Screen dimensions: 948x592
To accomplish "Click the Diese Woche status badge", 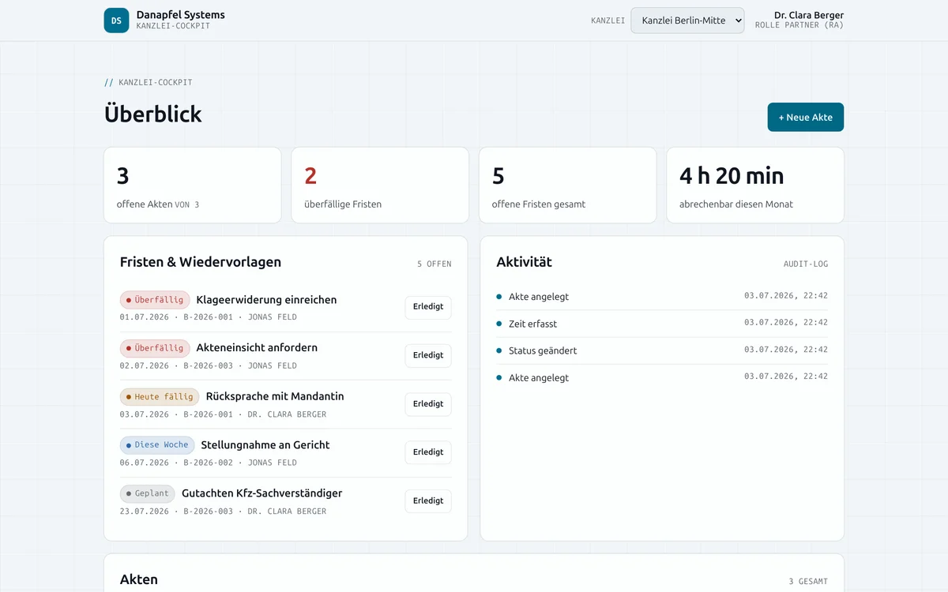I will [x=157, y=444].
